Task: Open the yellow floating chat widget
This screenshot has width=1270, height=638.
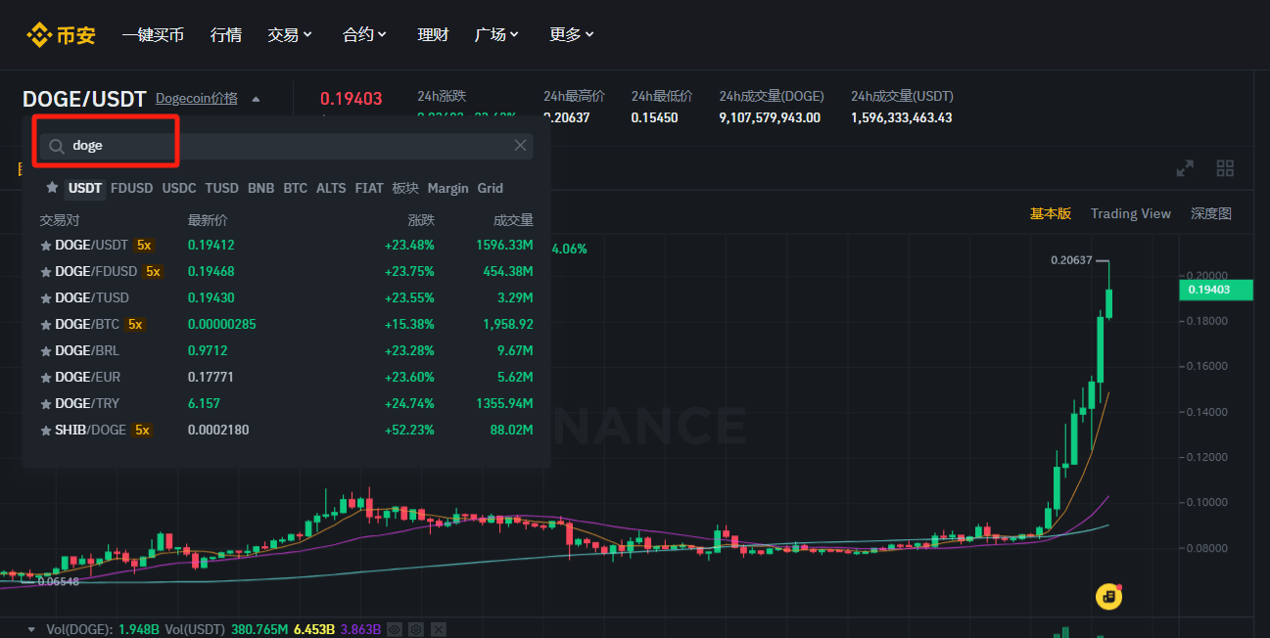Action: [1107, 596]
